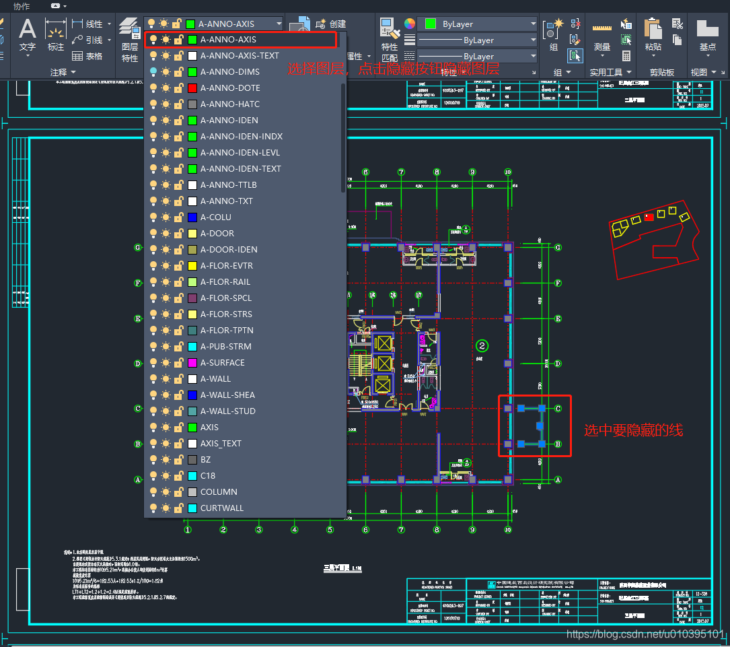Click the blue midpoint grip on selected line
This screenshot has height=647, width=730.
(x=540, y=425)
